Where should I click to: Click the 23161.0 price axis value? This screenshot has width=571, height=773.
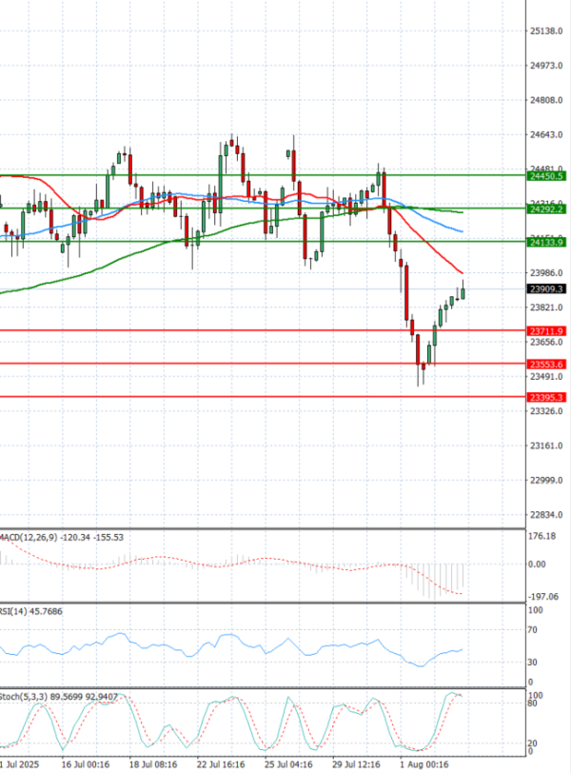coord(546,446)
